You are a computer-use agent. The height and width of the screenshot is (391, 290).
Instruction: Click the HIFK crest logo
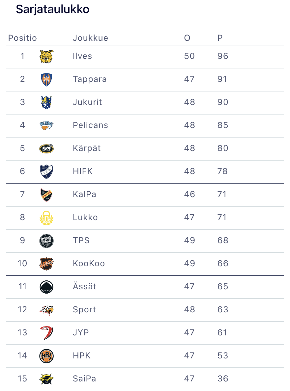point(46,171)
